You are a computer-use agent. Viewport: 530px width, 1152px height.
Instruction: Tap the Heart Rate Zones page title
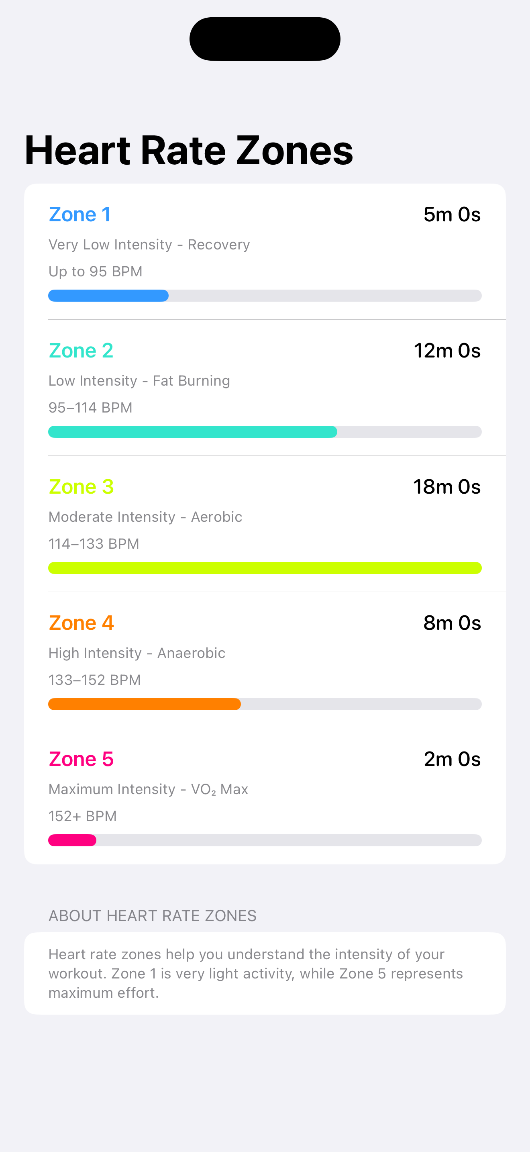coord(189,150)
